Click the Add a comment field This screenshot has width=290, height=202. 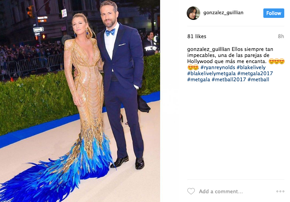(x=221, y=192)
